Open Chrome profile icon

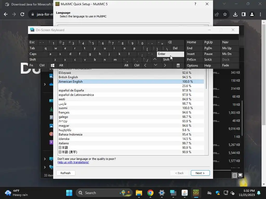(252, 15)
